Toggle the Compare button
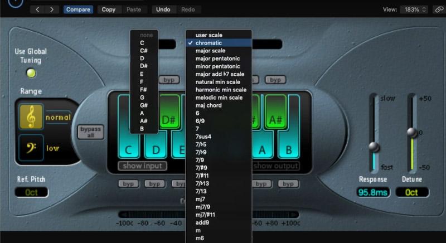Screen dimensions: 446x243 coord(78,9)
